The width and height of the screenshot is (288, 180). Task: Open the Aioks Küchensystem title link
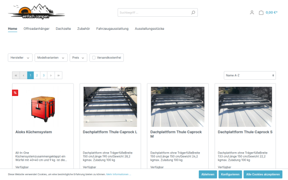34,132
